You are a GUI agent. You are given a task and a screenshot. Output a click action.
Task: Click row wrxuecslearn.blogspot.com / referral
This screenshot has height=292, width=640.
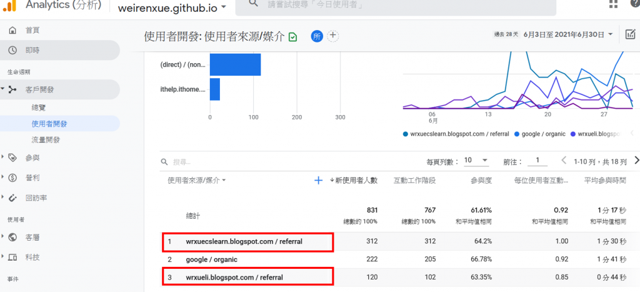tap(400, 241)
